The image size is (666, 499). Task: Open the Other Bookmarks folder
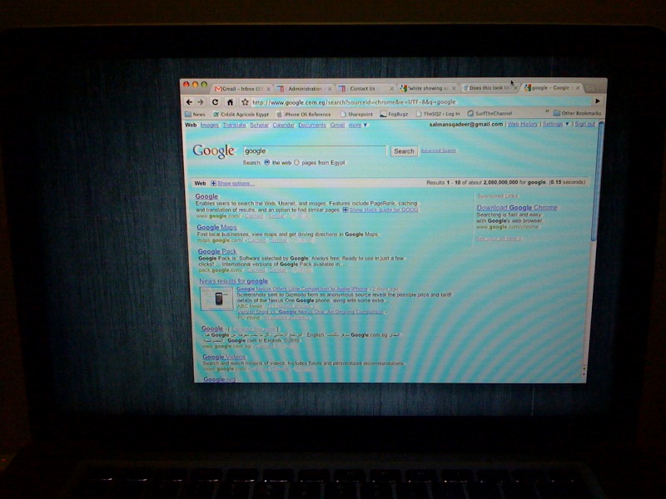[x=577, y=113]
